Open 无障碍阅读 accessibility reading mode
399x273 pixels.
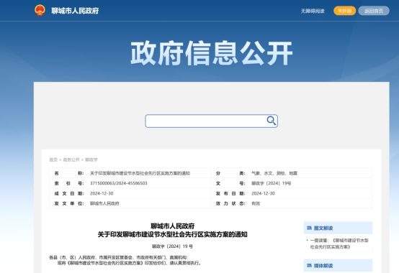(313, 11)
